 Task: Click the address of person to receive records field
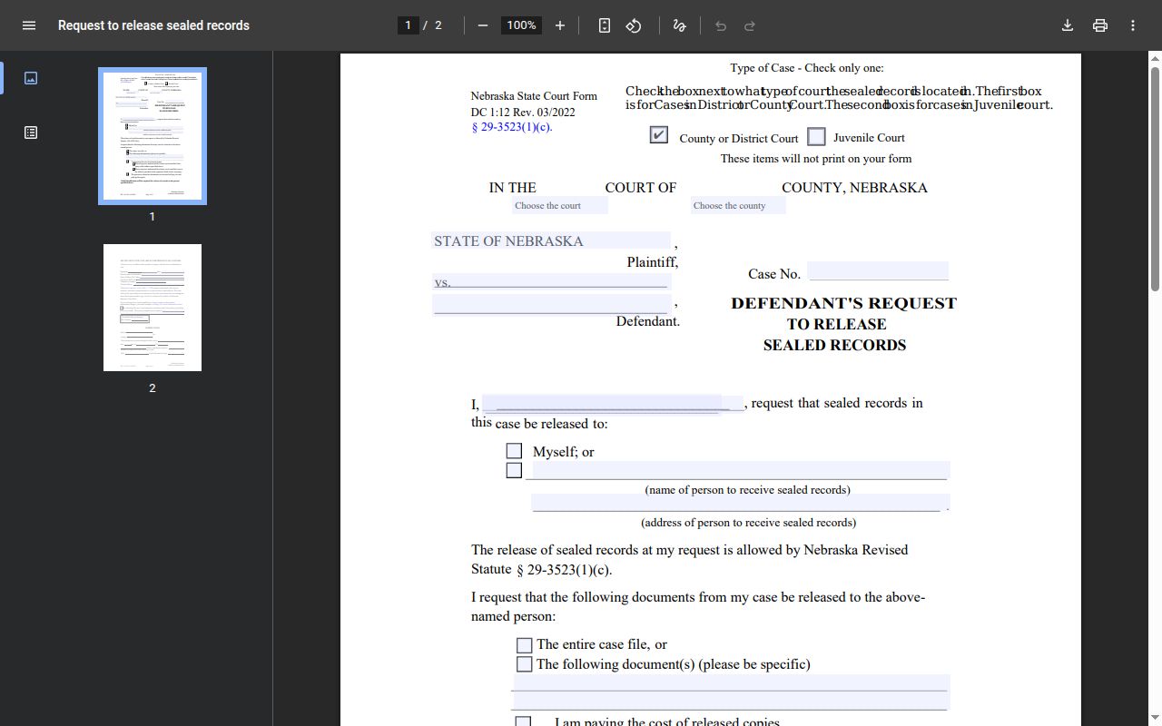[x=741, y=502]
